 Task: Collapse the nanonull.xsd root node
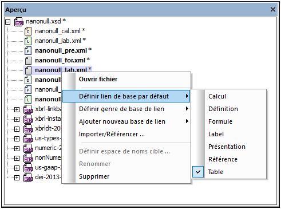7,22
